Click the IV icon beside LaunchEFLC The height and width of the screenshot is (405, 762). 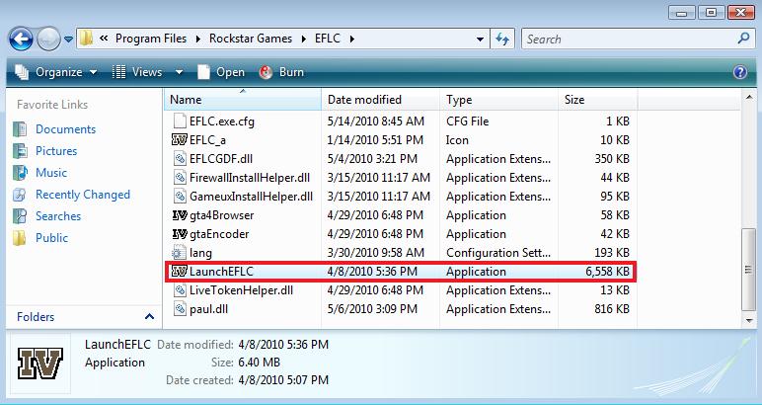(180, 272)
